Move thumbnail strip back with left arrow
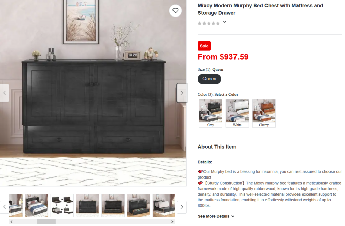Screen dimensions: 345x226 pos(4,207)
